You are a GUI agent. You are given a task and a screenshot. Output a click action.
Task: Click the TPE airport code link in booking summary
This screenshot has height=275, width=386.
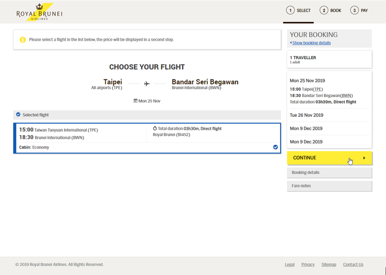tap(317, 89)
